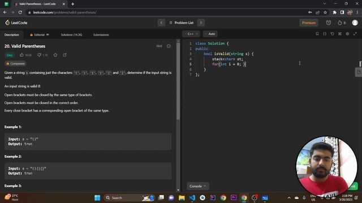
Task: Reload the browser page
Action: click(20, 12)
